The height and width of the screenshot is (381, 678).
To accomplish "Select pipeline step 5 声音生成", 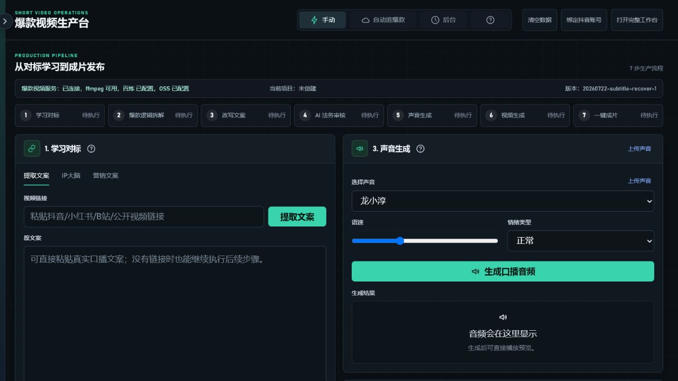I will click(432, 115).
